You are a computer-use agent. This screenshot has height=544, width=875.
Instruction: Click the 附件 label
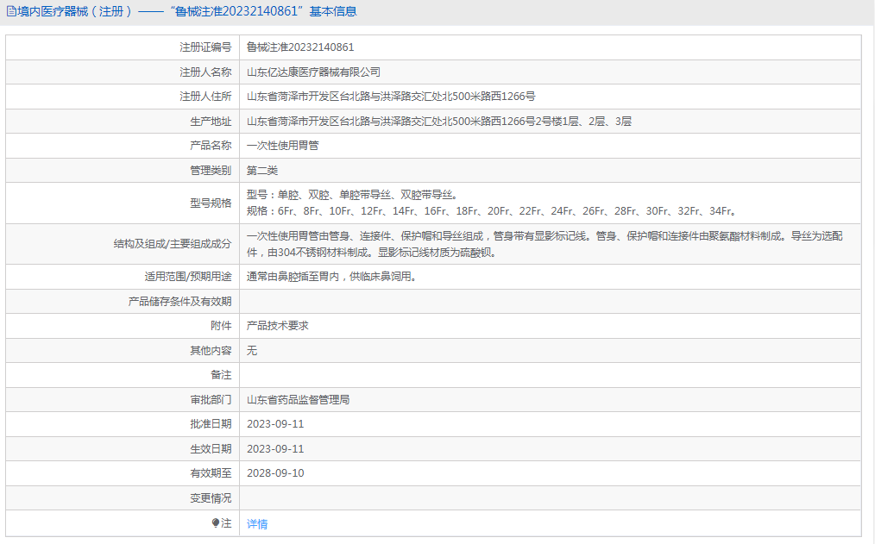221,326
